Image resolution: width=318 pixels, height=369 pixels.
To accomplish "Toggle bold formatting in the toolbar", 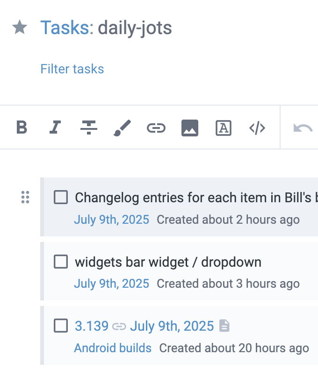I will click(x=22, y=128).
